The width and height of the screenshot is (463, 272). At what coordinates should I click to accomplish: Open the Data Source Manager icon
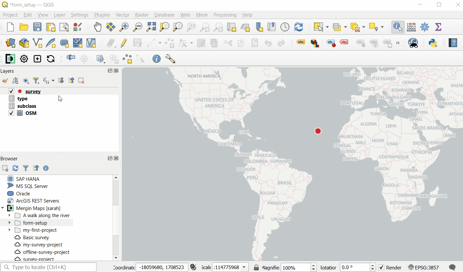[10, 43]
